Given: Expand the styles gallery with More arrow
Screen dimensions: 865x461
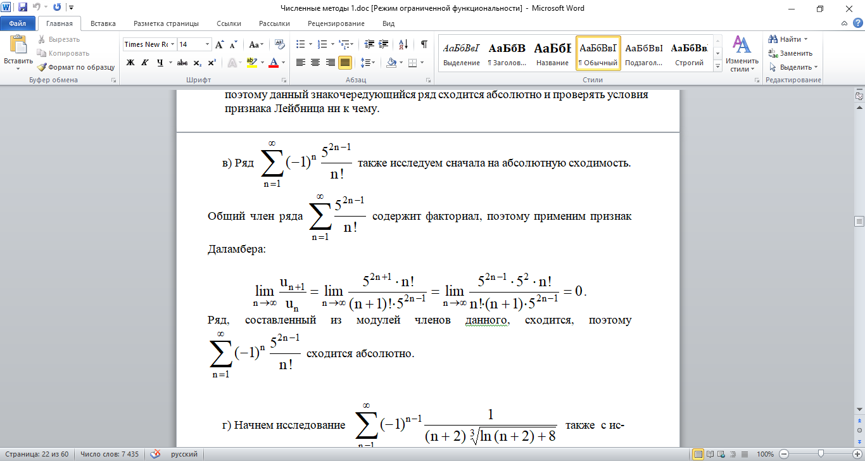Looking at the screenshot, I should [x=717, y=66].
